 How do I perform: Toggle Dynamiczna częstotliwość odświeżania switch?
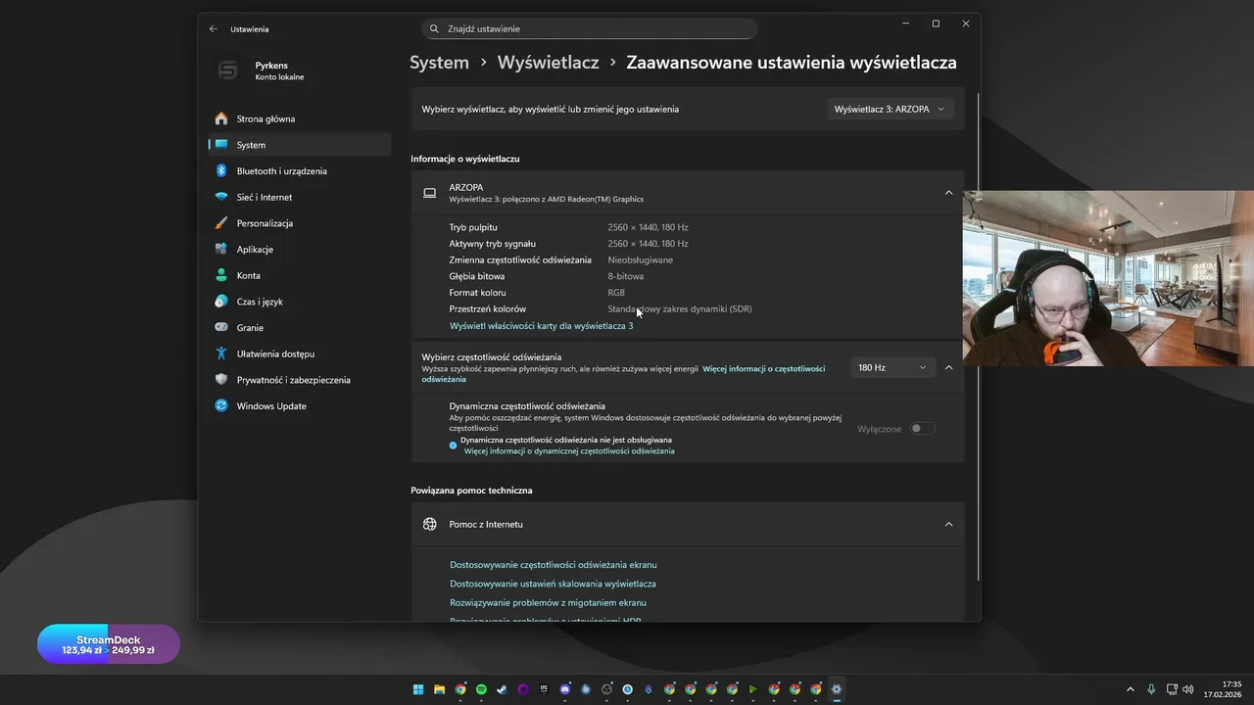click(922, 428)
